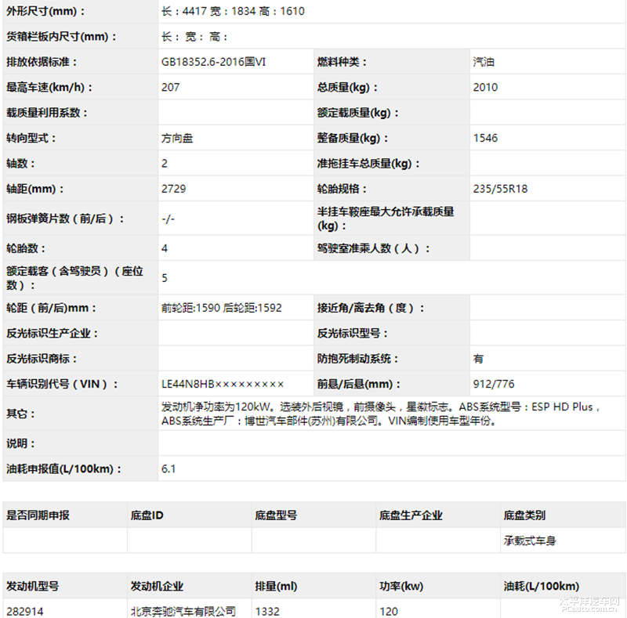627x618 pixels.
Task: Click the 油耗申报值(L/100km) label
Action: (63, 469)
